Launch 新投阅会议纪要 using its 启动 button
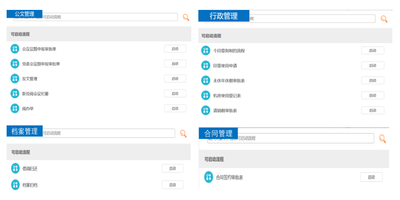Image resolution: width=400 pixels, height=200 pixels. pos(175,94)
